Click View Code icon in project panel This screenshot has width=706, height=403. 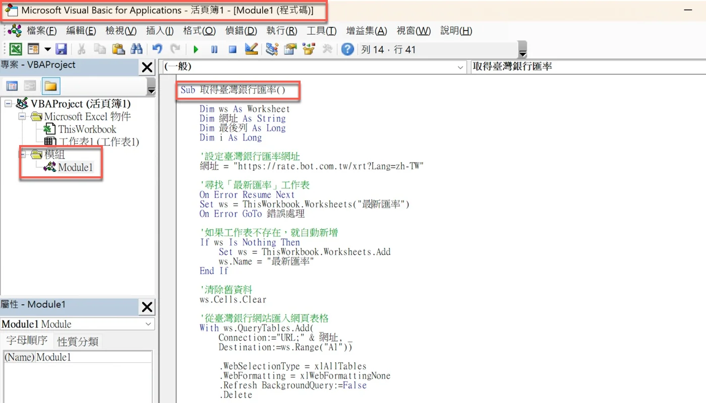coord(12,86)
